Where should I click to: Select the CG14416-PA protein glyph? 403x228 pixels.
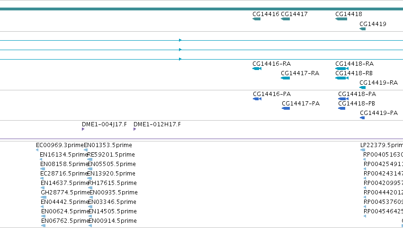click(x=257, y=99)
